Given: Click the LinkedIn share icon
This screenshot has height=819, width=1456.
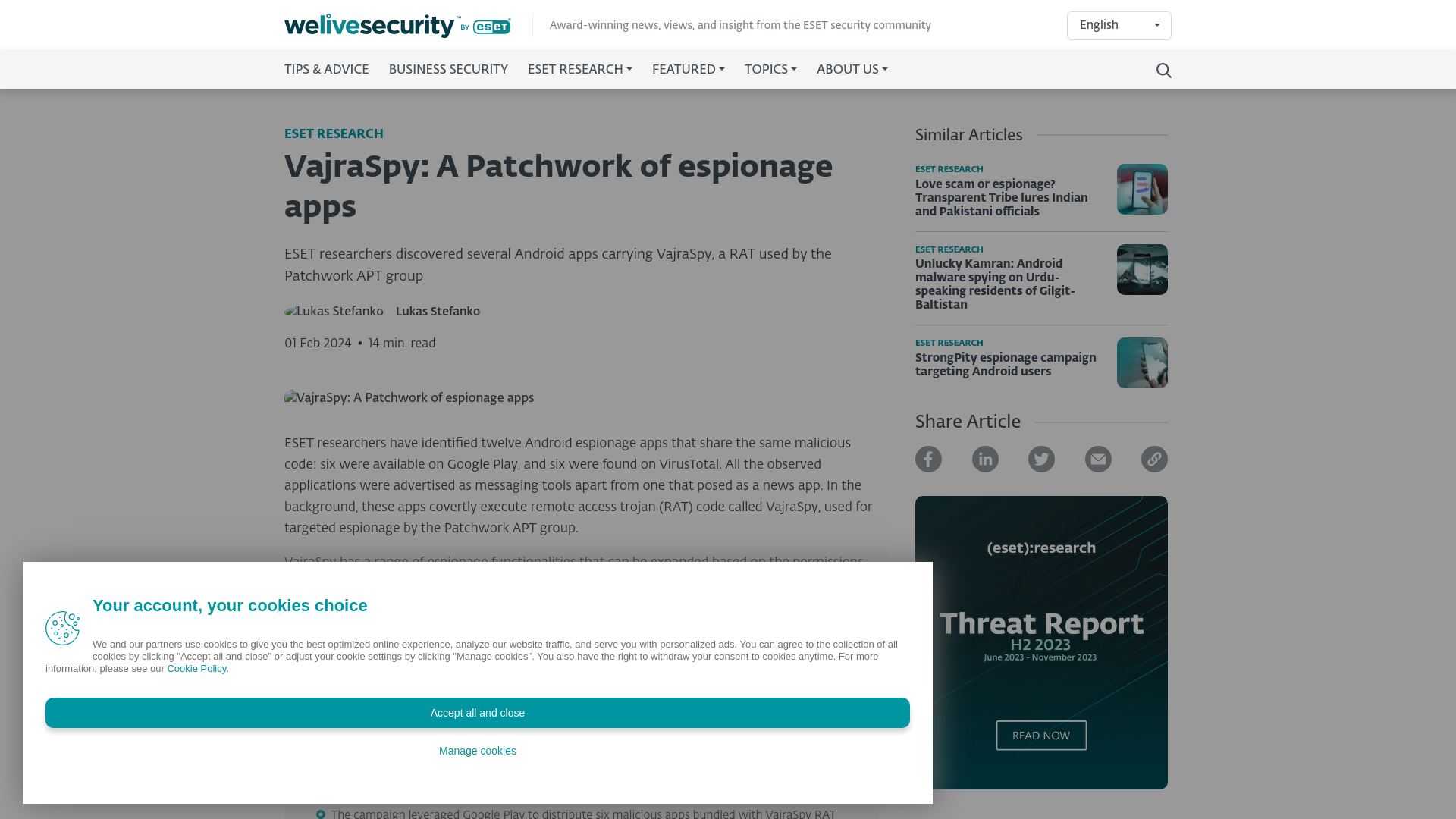Looking at the screenshot, I should pyautogui.click(x=984, y=459).
